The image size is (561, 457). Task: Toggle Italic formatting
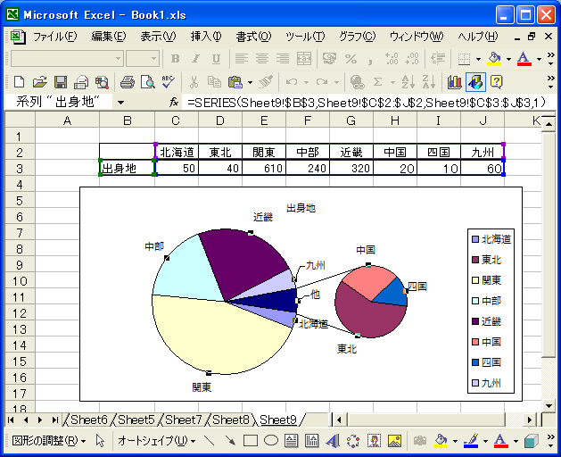(195, 58)
